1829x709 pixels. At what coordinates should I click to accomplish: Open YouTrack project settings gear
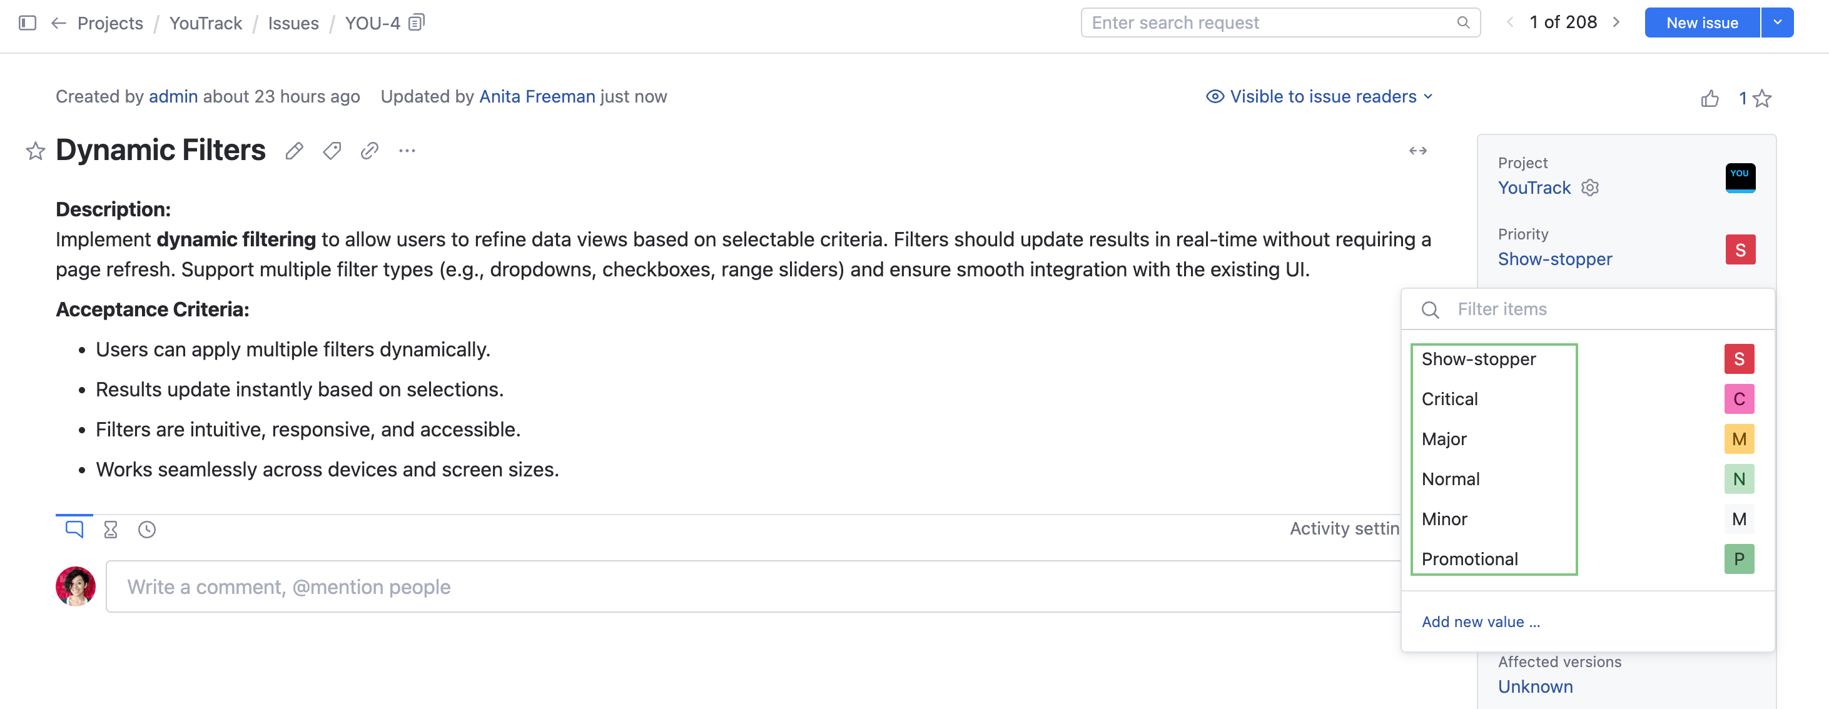(x=1591, y=188)
